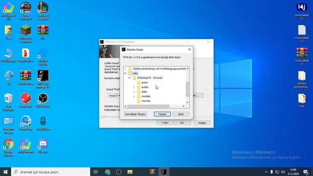The width and height of the screenshot is (313, 176).
Task: Open the Windows Start menu
Action: tap(5, 172)
